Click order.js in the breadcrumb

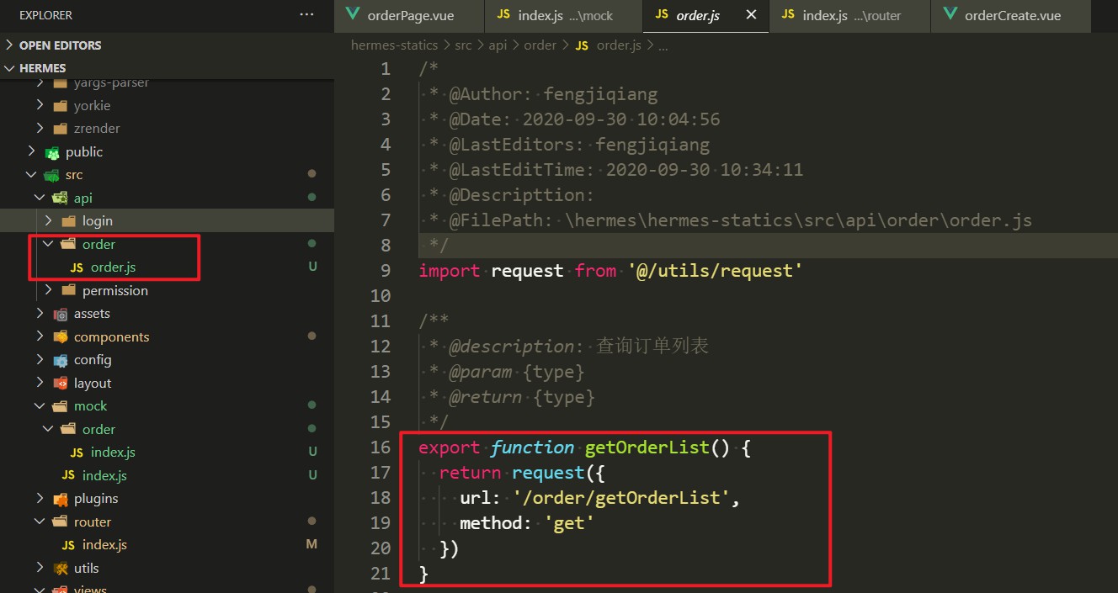pos(619,45)
